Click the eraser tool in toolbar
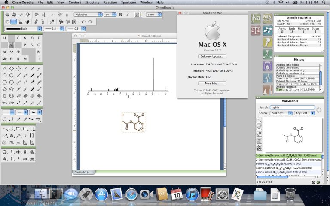The width and height of the screenshot is (330, 206). click(x=36, y=21)
